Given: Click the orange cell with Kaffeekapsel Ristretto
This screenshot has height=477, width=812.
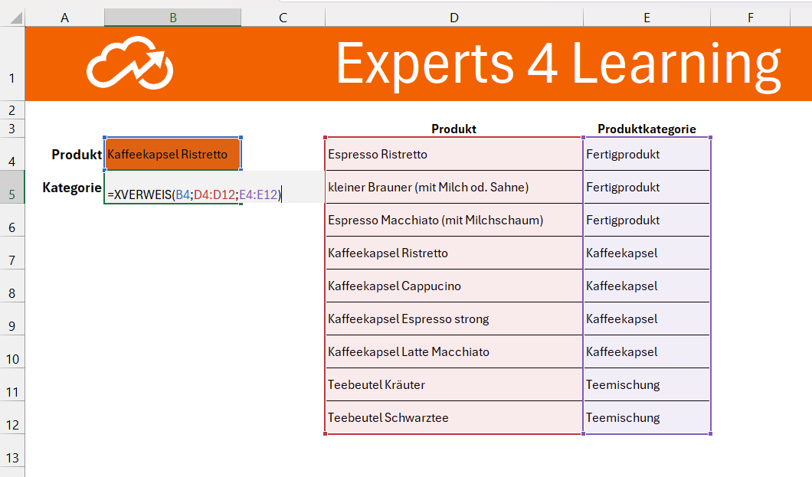Looking at the screenshot, I should [173, 155].
